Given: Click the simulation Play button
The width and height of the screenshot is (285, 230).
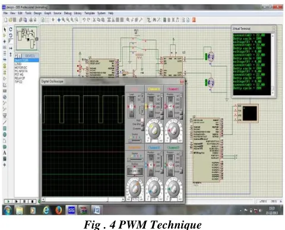Looking at the screenshot, I should 8,202.
